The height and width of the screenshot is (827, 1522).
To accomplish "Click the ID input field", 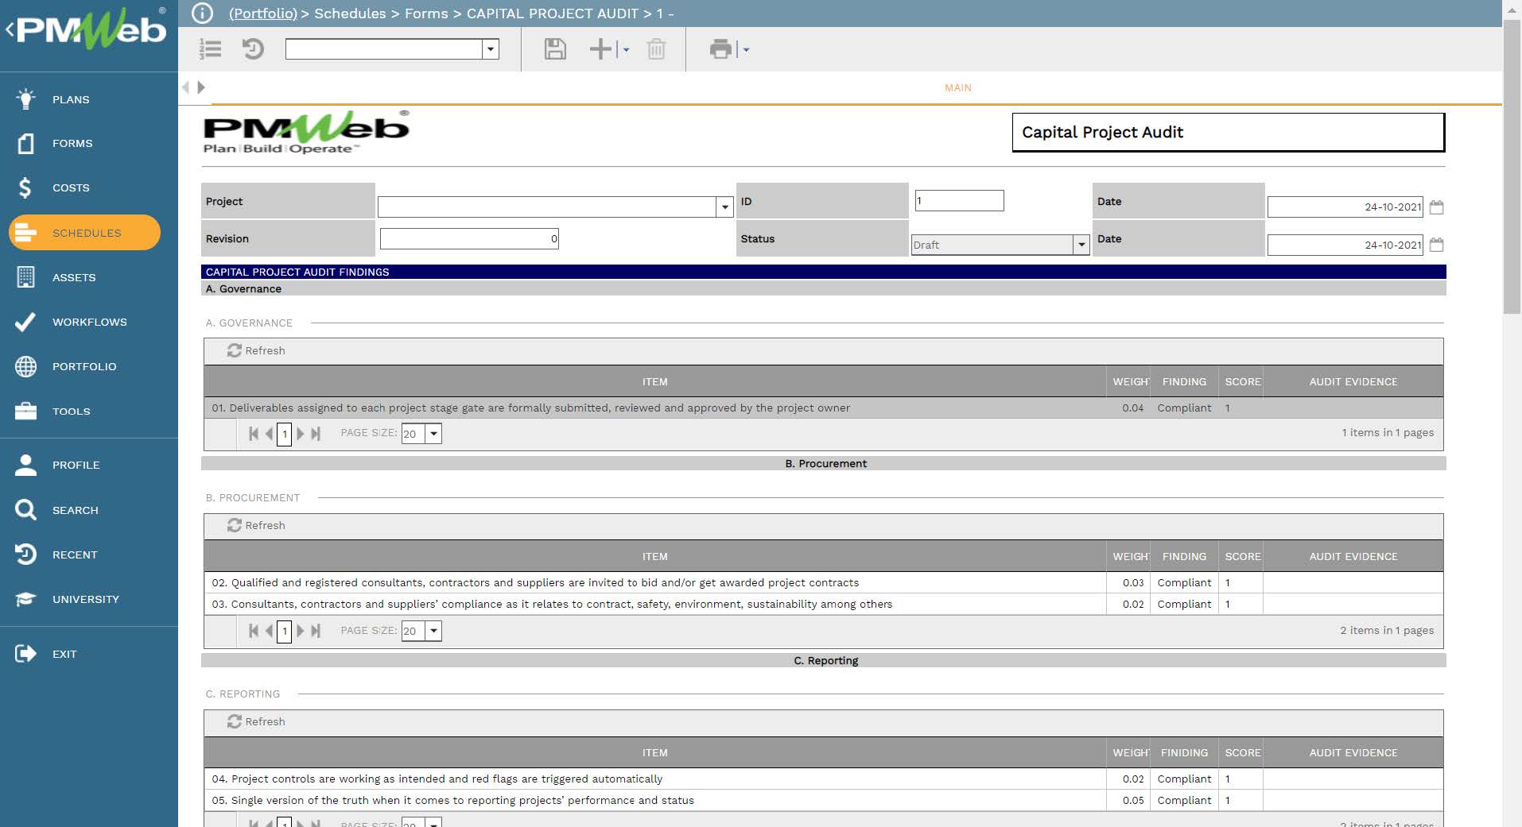I will point(959,200).
